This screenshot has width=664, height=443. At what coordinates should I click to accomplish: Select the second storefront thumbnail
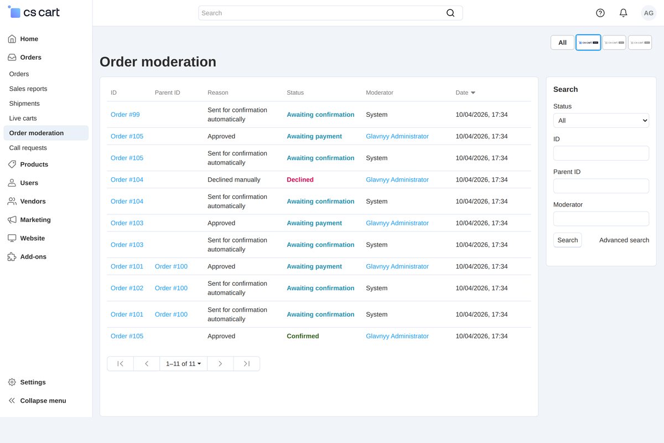pyautogui.click(x=614, y=42)
